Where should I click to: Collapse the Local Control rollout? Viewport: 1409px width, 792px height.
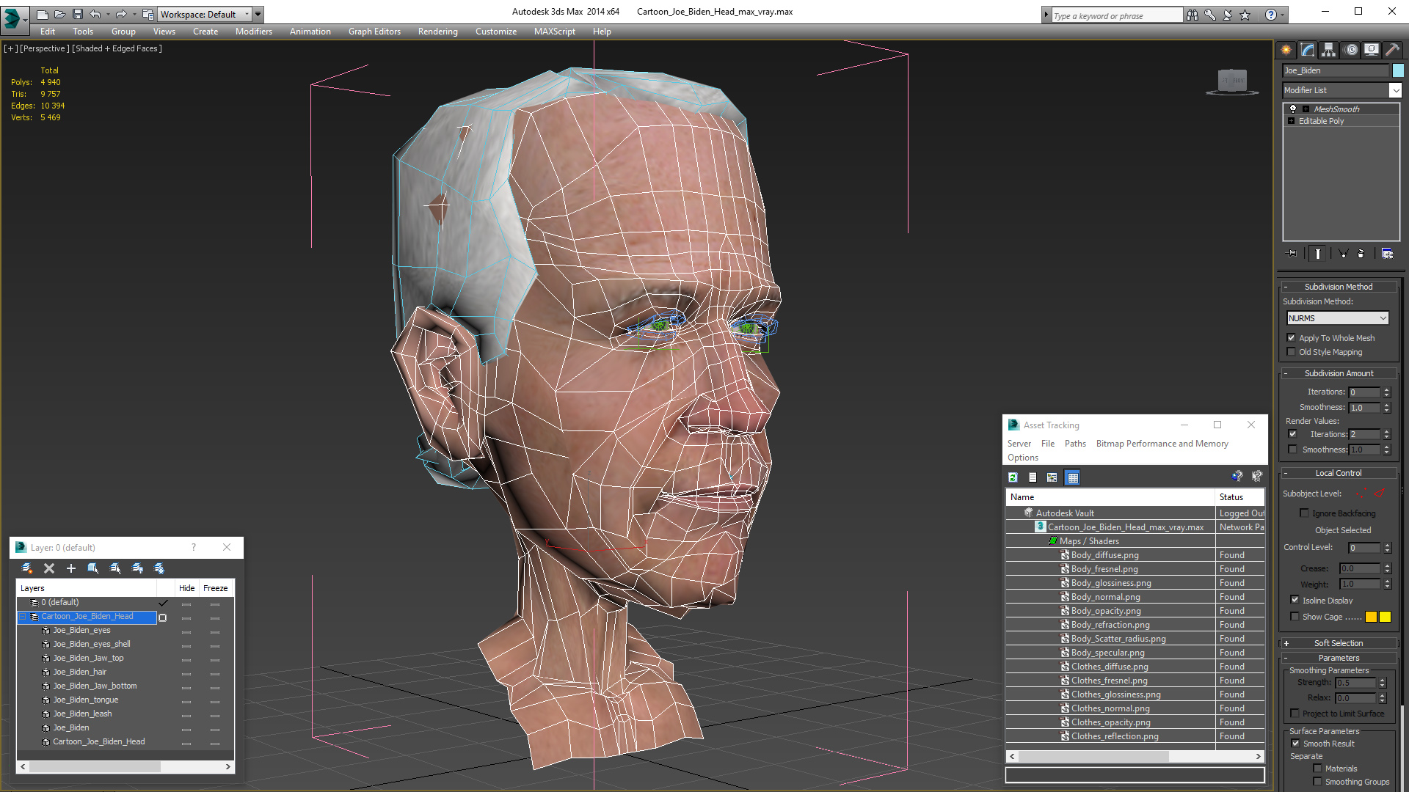1339,473
